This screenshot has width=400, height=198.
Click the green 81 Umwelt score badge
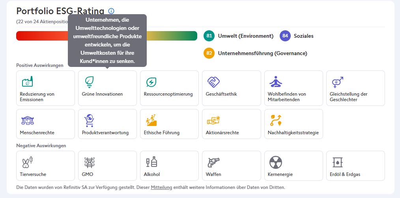[x=209, y=36]
